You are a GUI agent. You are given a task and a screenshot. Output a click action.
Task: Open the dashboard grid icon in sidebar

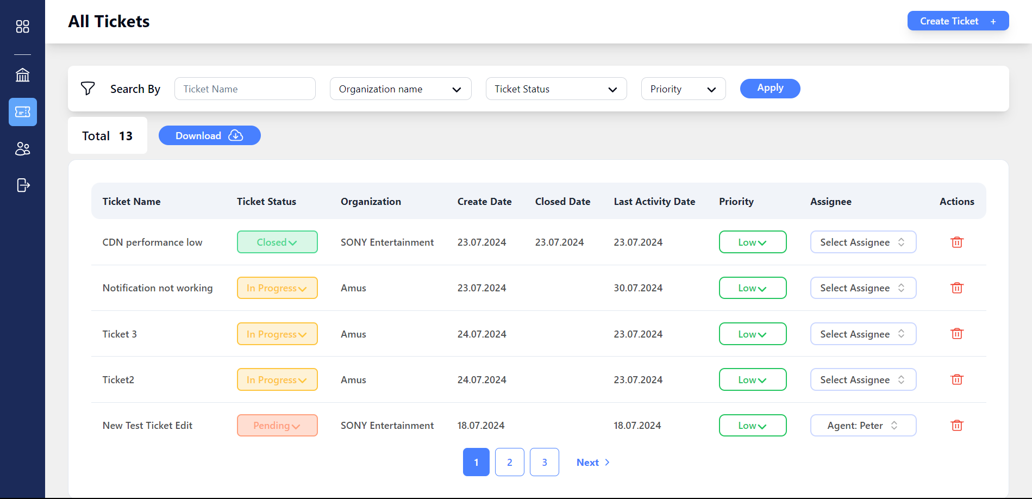tap(22, 27)
